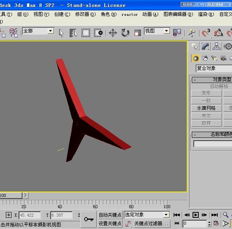232x229 pixels.
Task: Go to start frame
Action: [x=177, y=215]
